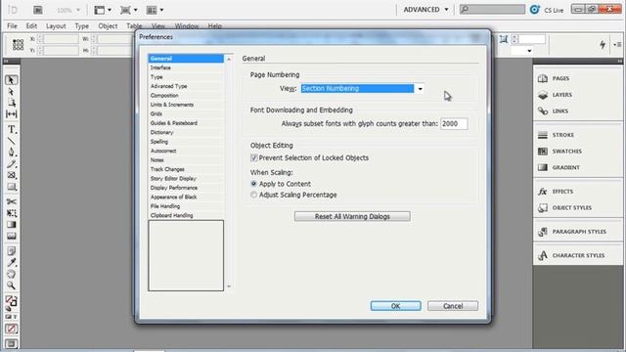
Task: Open the Type menu
Action: pos(82,26)
